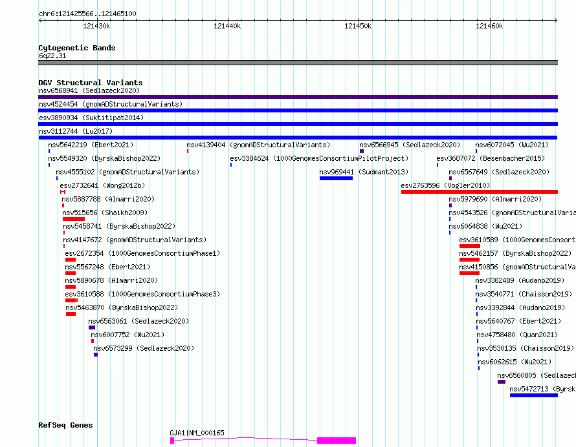Click nsv5472713 variant label
The image size is (576, 447).
pyautogui.click(x=542, y=389)
